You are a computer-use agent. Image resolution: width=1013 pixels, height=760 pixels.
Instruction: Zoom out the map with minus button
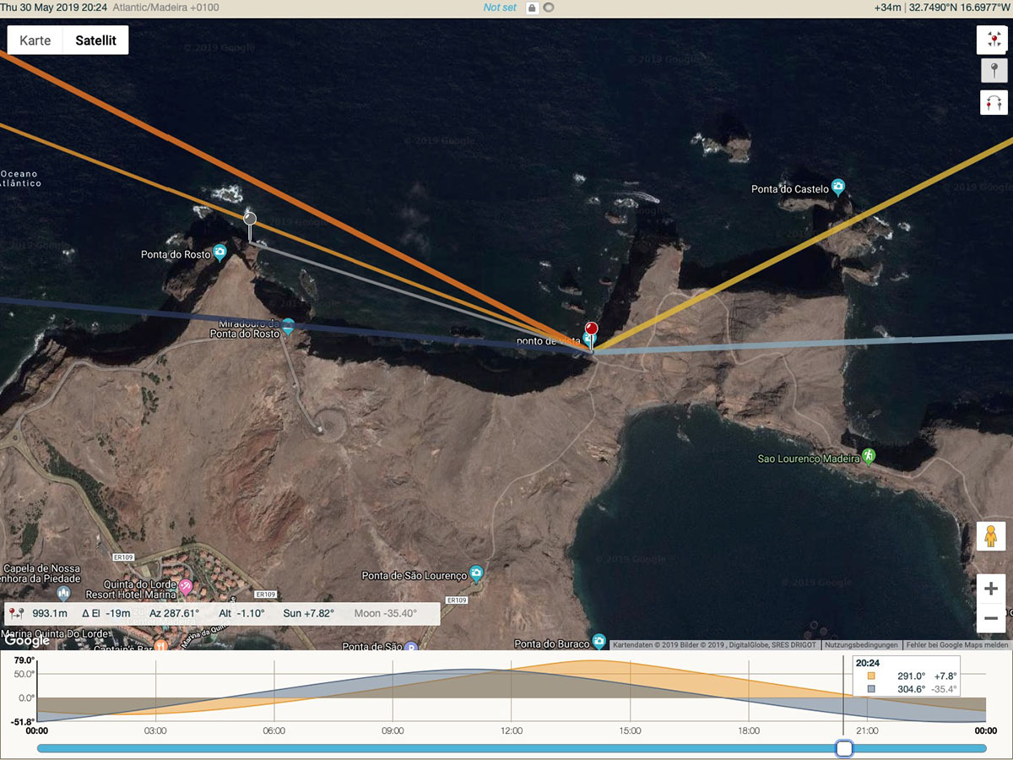click(991, 619)
